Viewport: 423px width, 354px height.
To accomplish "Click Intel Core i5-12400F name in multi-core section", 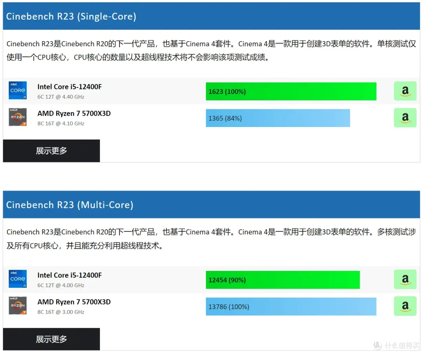I will tap(70, 275).
